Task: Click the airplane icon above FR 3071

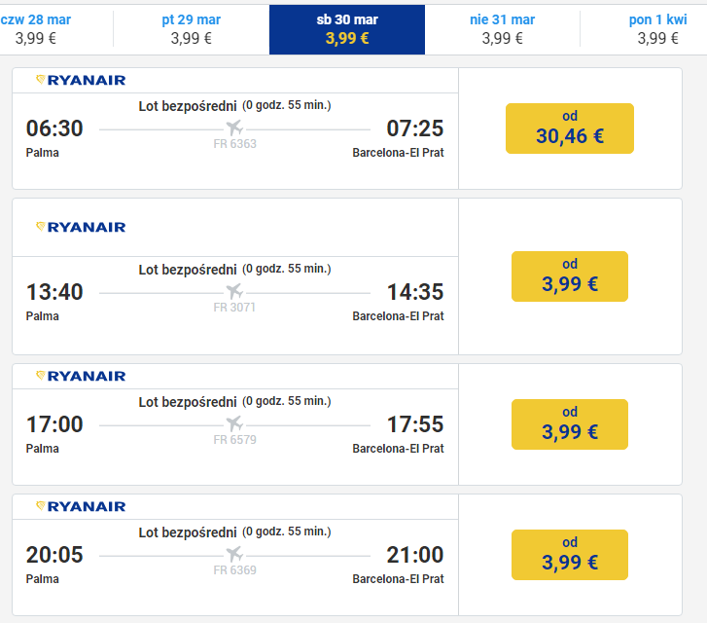Action: [x=234, y=291]
